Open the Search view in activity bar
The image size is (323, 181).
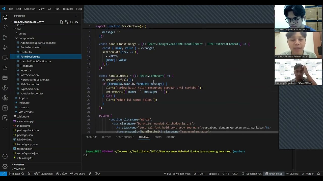[x=5, y=27]
